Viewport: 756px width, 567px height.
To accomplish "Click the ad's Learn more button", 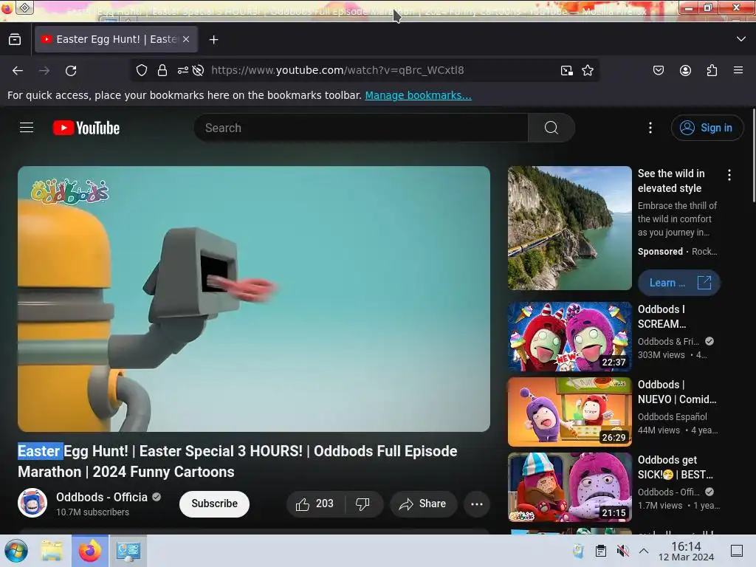I will tap(679, 283).
